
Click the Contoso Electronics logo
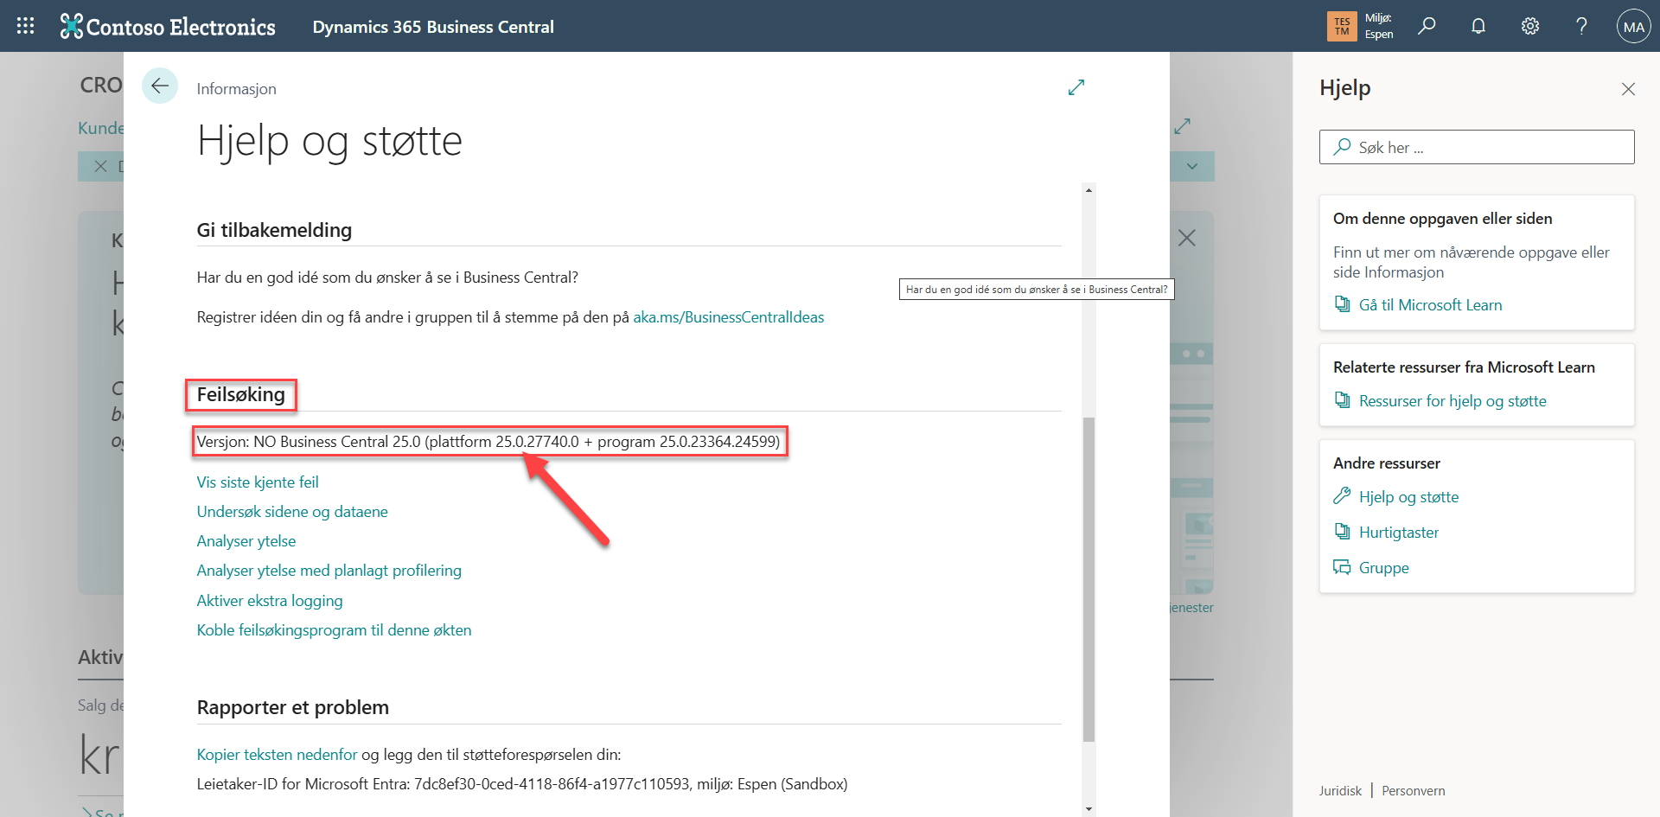coord(168,27)
